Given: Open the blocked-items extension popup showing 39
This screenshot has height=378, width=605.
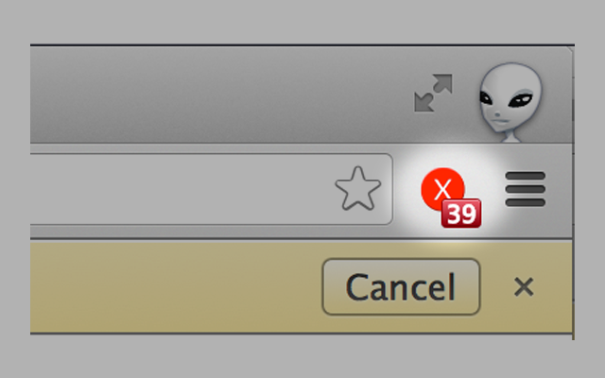Looking at the screenshot, I should [x=450, y=198].
